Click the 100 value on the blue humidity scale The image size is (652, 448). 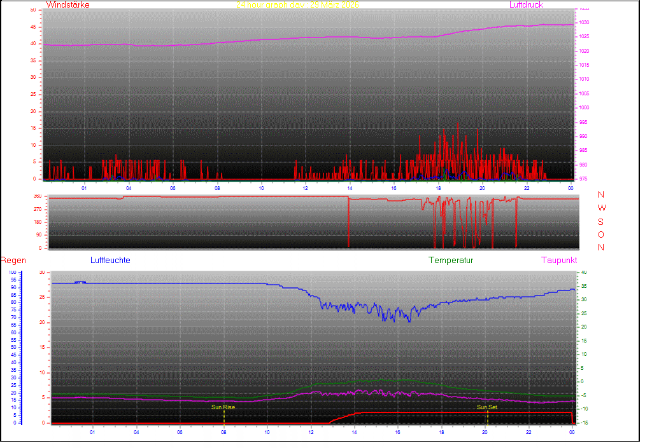click(x=13, y=273)
